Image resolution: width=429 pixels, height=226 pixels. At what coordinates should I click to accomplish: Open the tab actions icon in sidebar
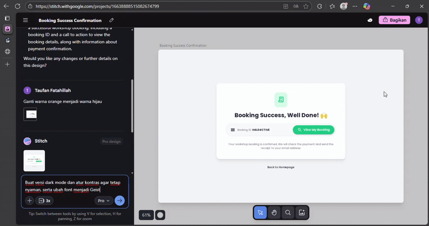[x=8, y=18]
